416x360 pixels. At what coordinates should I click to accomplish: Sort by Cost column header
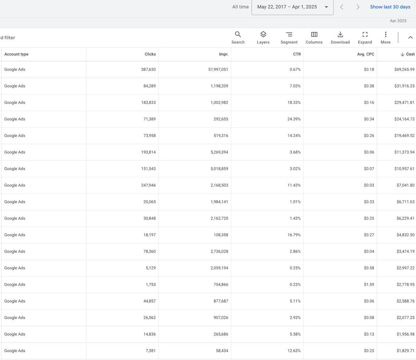(408, 54)
